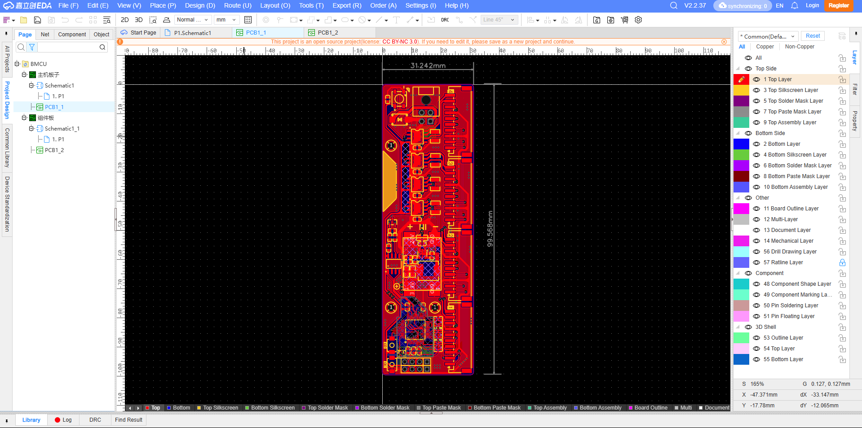The height and width of the screenshot is (428, 862).
Task: Open the File (F) menu
Action: coord(68,5)
